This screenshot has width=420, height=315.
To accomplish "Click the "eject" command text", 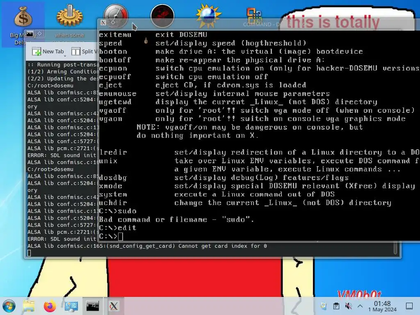I will click(x=110, y=85).
